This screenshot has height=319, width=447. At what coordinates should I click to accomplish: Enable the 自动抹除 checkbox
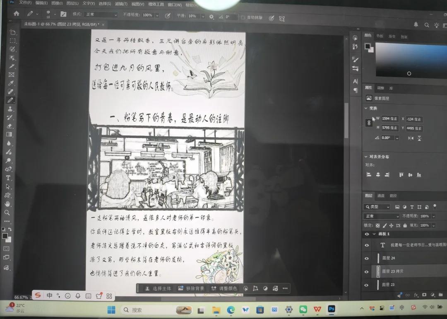click(243, 17)
